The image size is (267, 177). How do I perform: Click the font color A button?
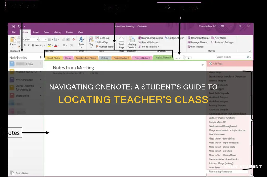pos(56,45)
